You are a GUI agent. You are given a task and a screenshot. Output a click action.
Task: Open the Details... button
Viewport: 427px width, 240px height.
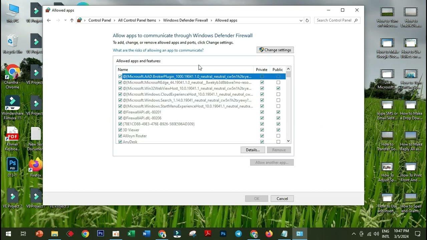253,150
